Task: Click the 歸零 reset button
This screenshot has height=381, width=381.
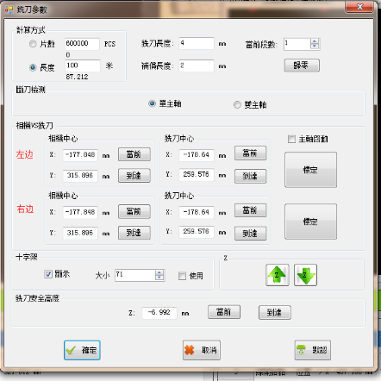Action: click(302, 66)
